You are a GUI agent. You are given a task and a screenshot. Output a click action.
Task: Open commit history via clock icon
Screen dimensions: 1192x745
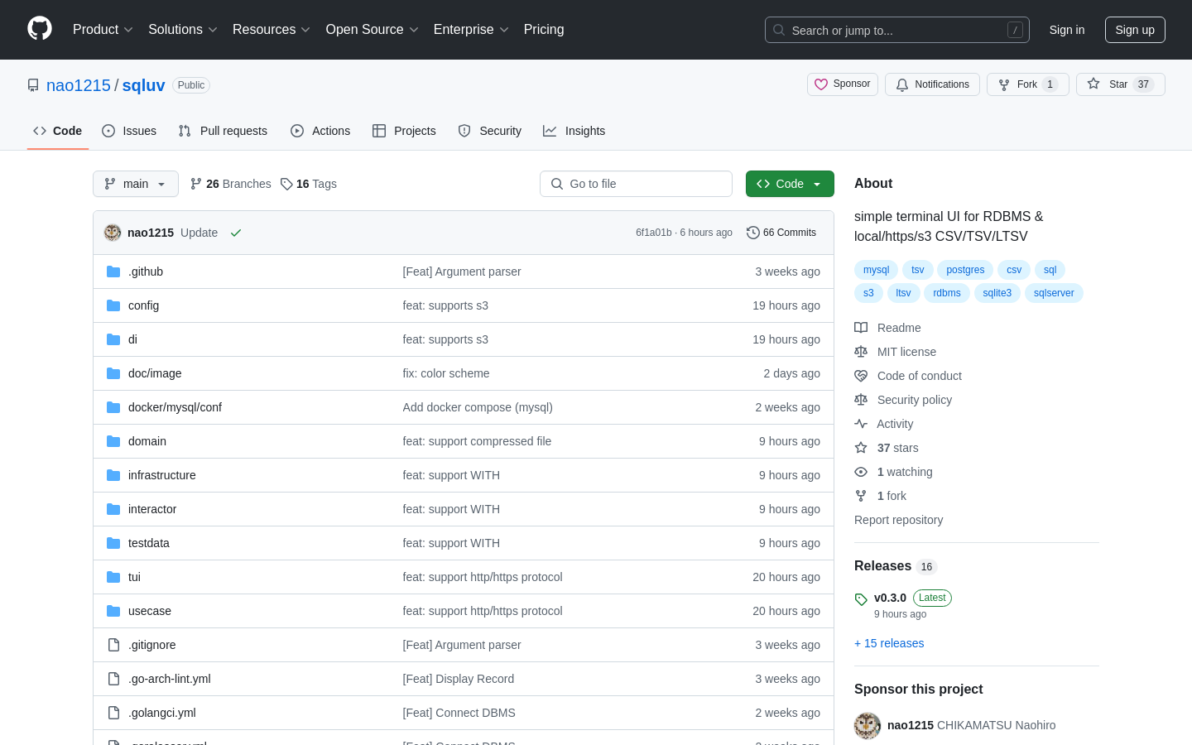coord(752,233)
